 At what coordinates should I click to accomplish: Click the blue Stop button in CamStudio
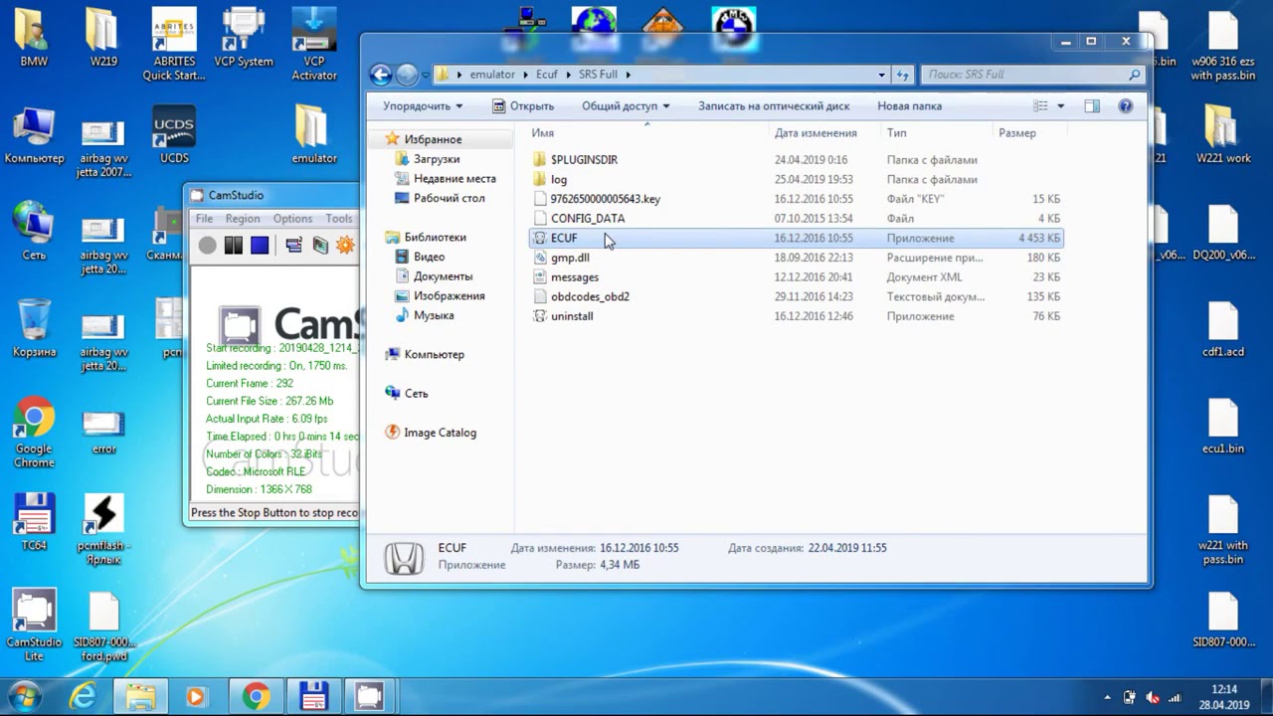[260, 245]
